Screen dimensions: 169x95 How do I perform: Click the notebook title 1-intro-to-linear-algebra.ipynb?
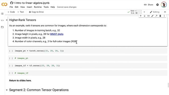tap(31, 3)
